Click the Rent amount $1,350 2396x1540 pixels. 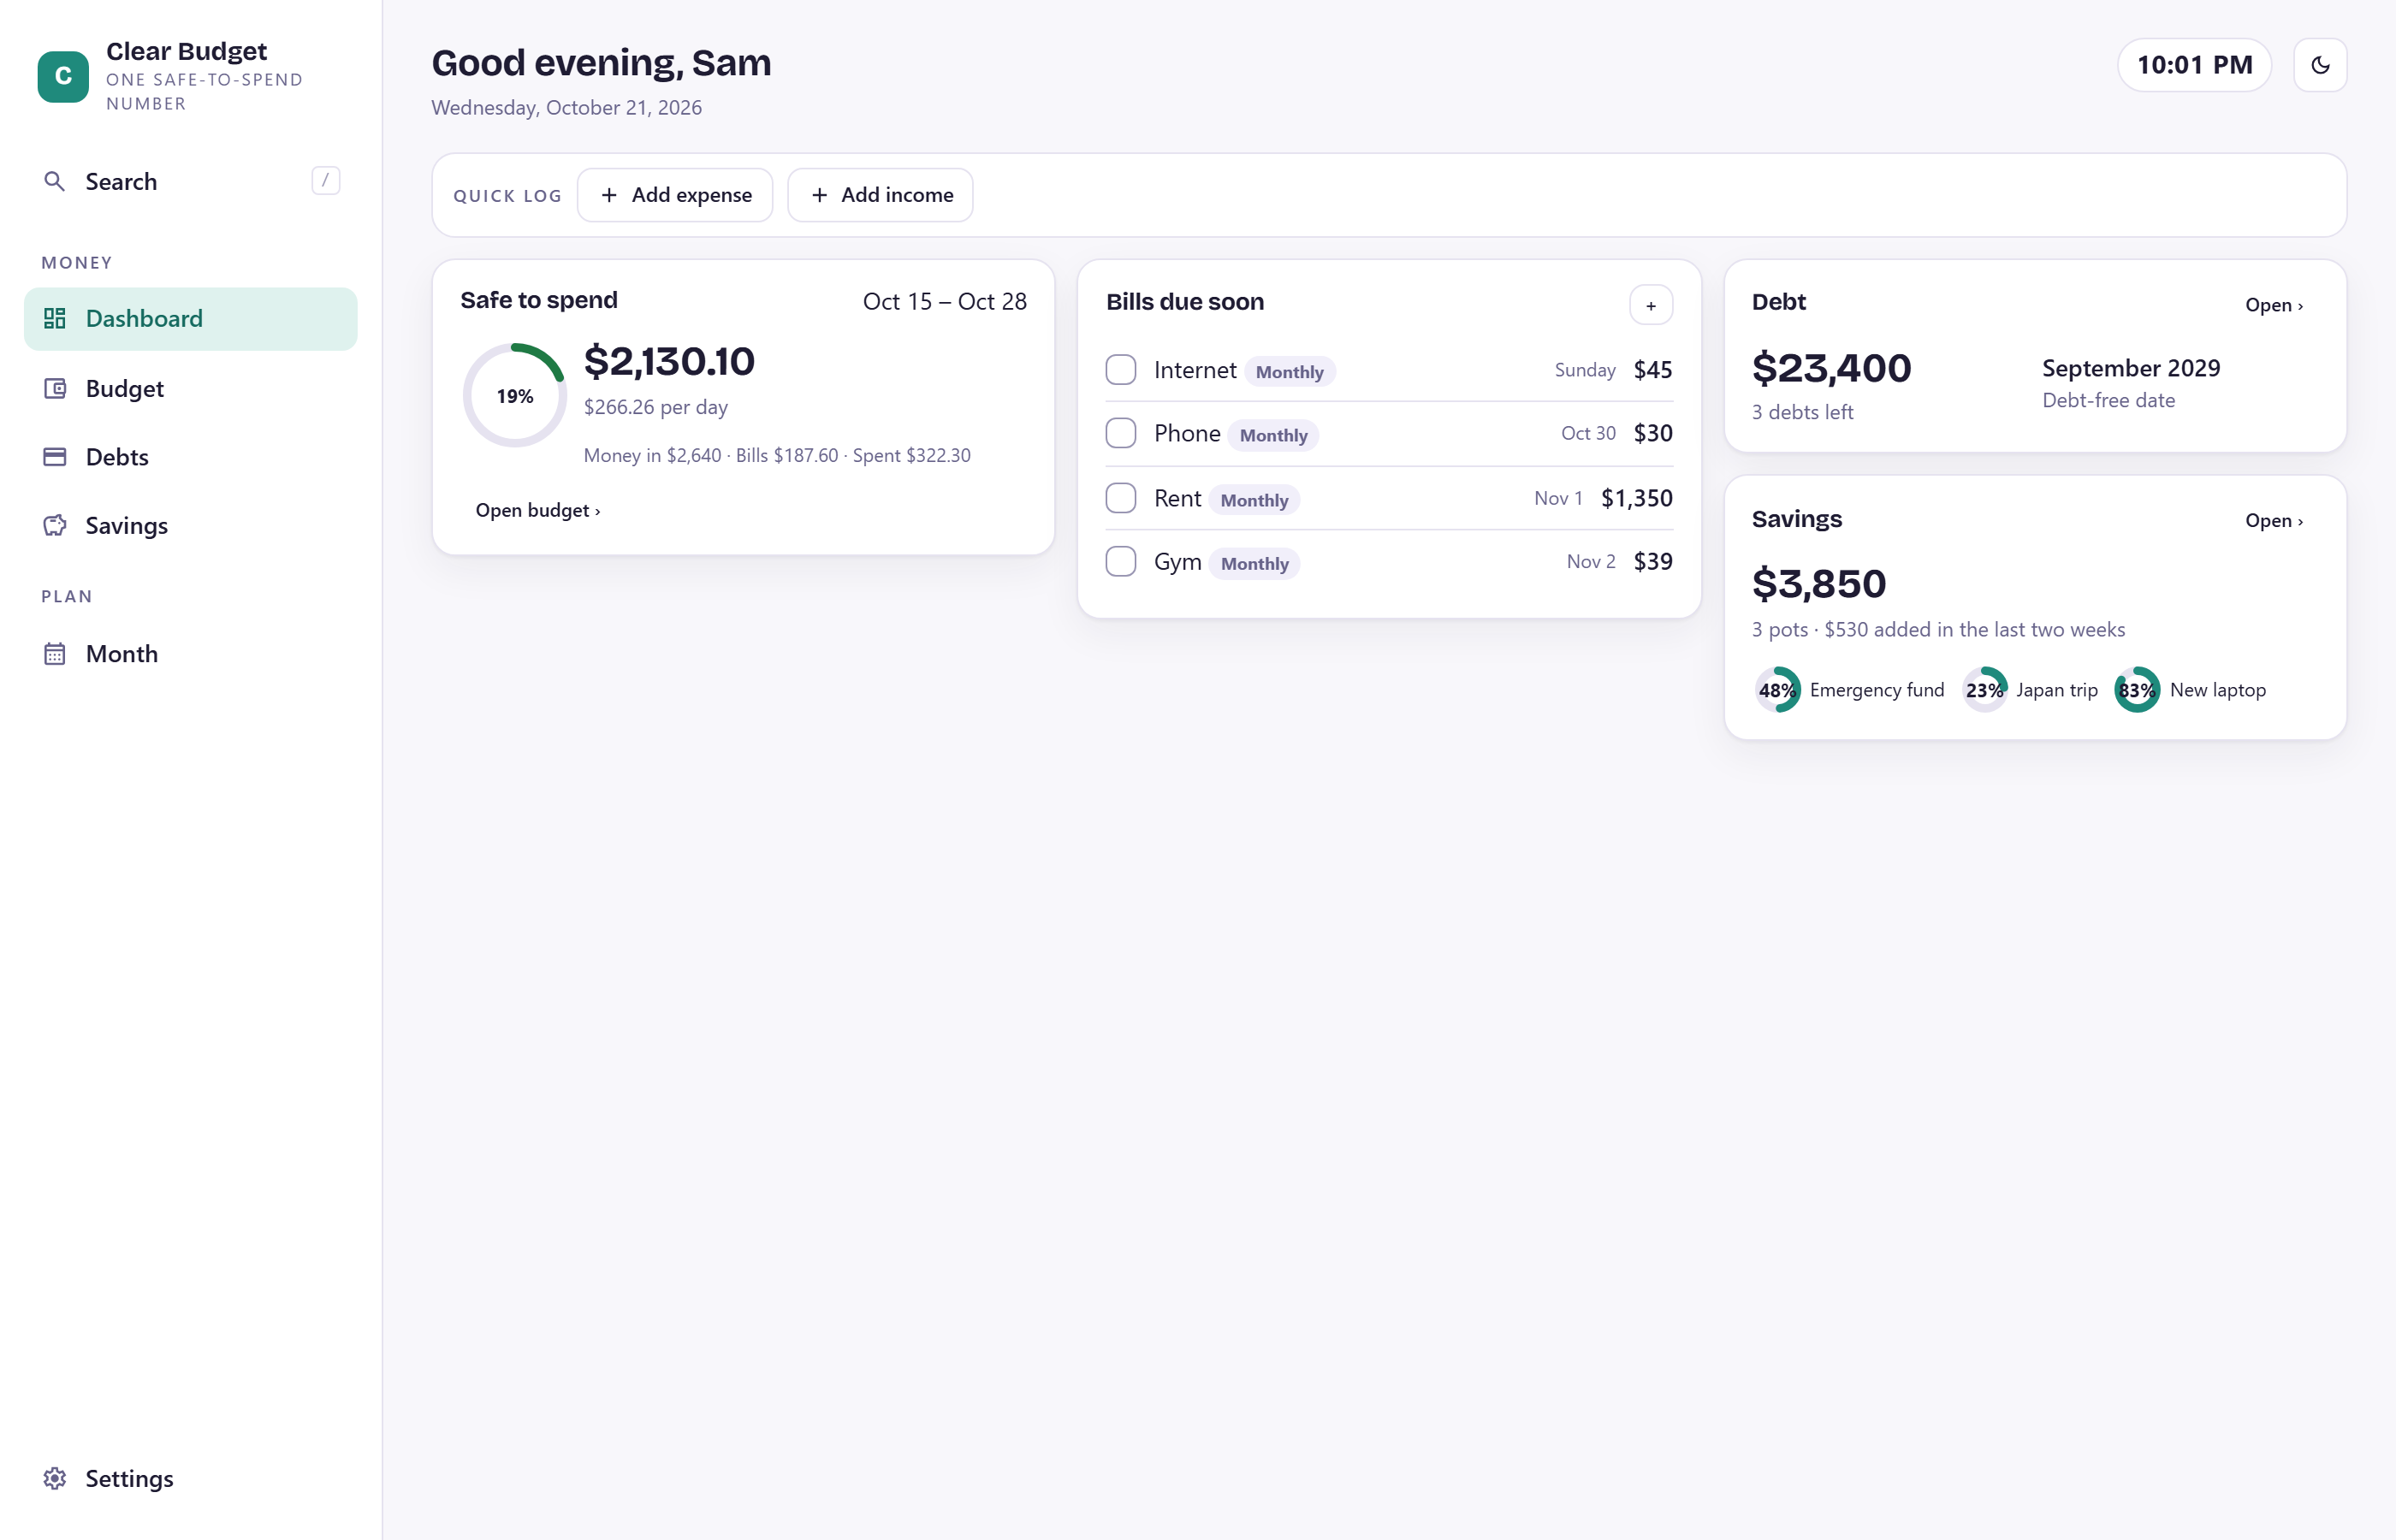[x=1636, y=498]
